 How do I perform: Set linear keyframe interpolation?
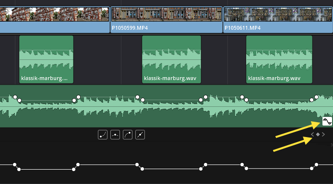coord(140,135)
